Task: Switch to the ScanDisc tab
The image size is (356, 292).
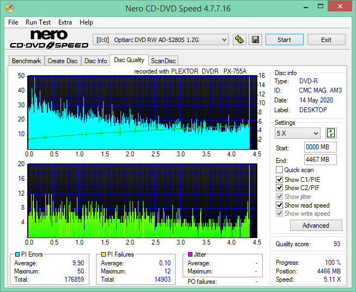Action: coord(163,61)
